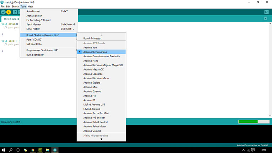This screenshot has width=272, height=153.
Task: Select Archive Sketch
Action: (49, 16)
